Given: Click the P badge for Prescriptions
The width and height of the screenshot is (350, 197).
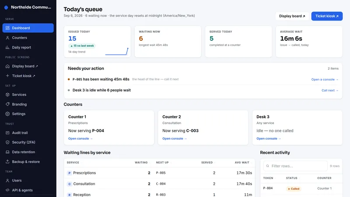Looking at the screenshot, I should point(70,173).
